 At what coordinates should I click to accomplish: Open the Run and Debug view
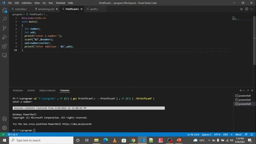(x=4, y=37)
